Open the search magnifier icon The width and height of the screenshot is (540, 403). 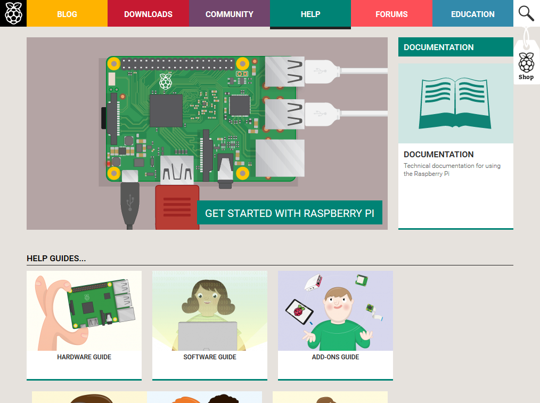[x=526, y=13]
